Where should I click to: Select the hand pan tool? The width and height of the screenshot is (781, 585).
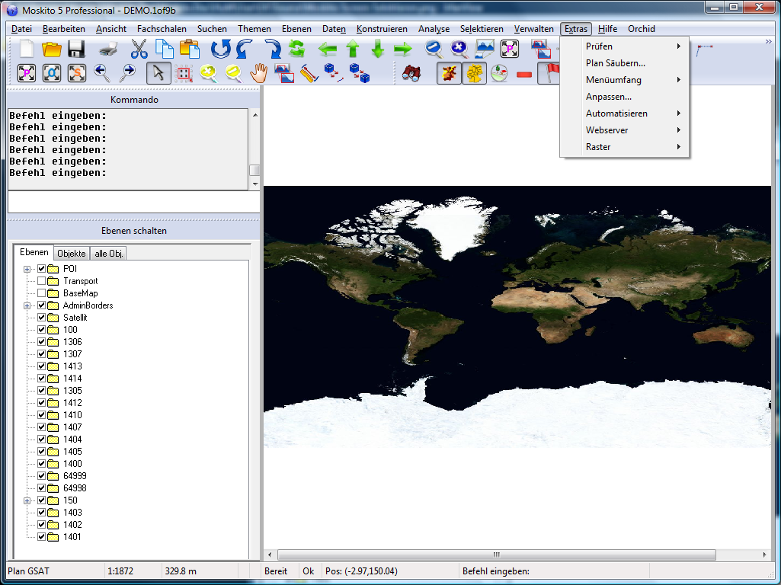click(x=259, y=73)
